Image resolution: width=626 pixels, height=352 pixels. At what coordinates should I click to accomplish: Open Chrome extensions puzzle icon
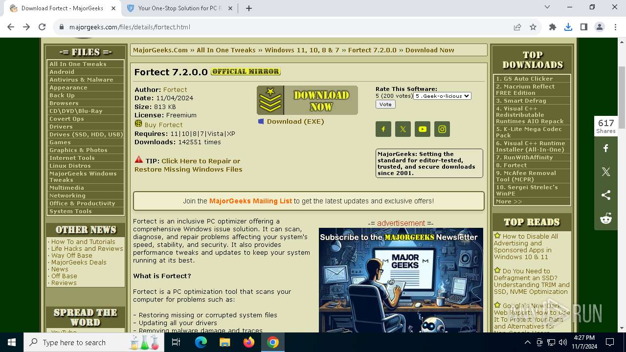point(553,27)
